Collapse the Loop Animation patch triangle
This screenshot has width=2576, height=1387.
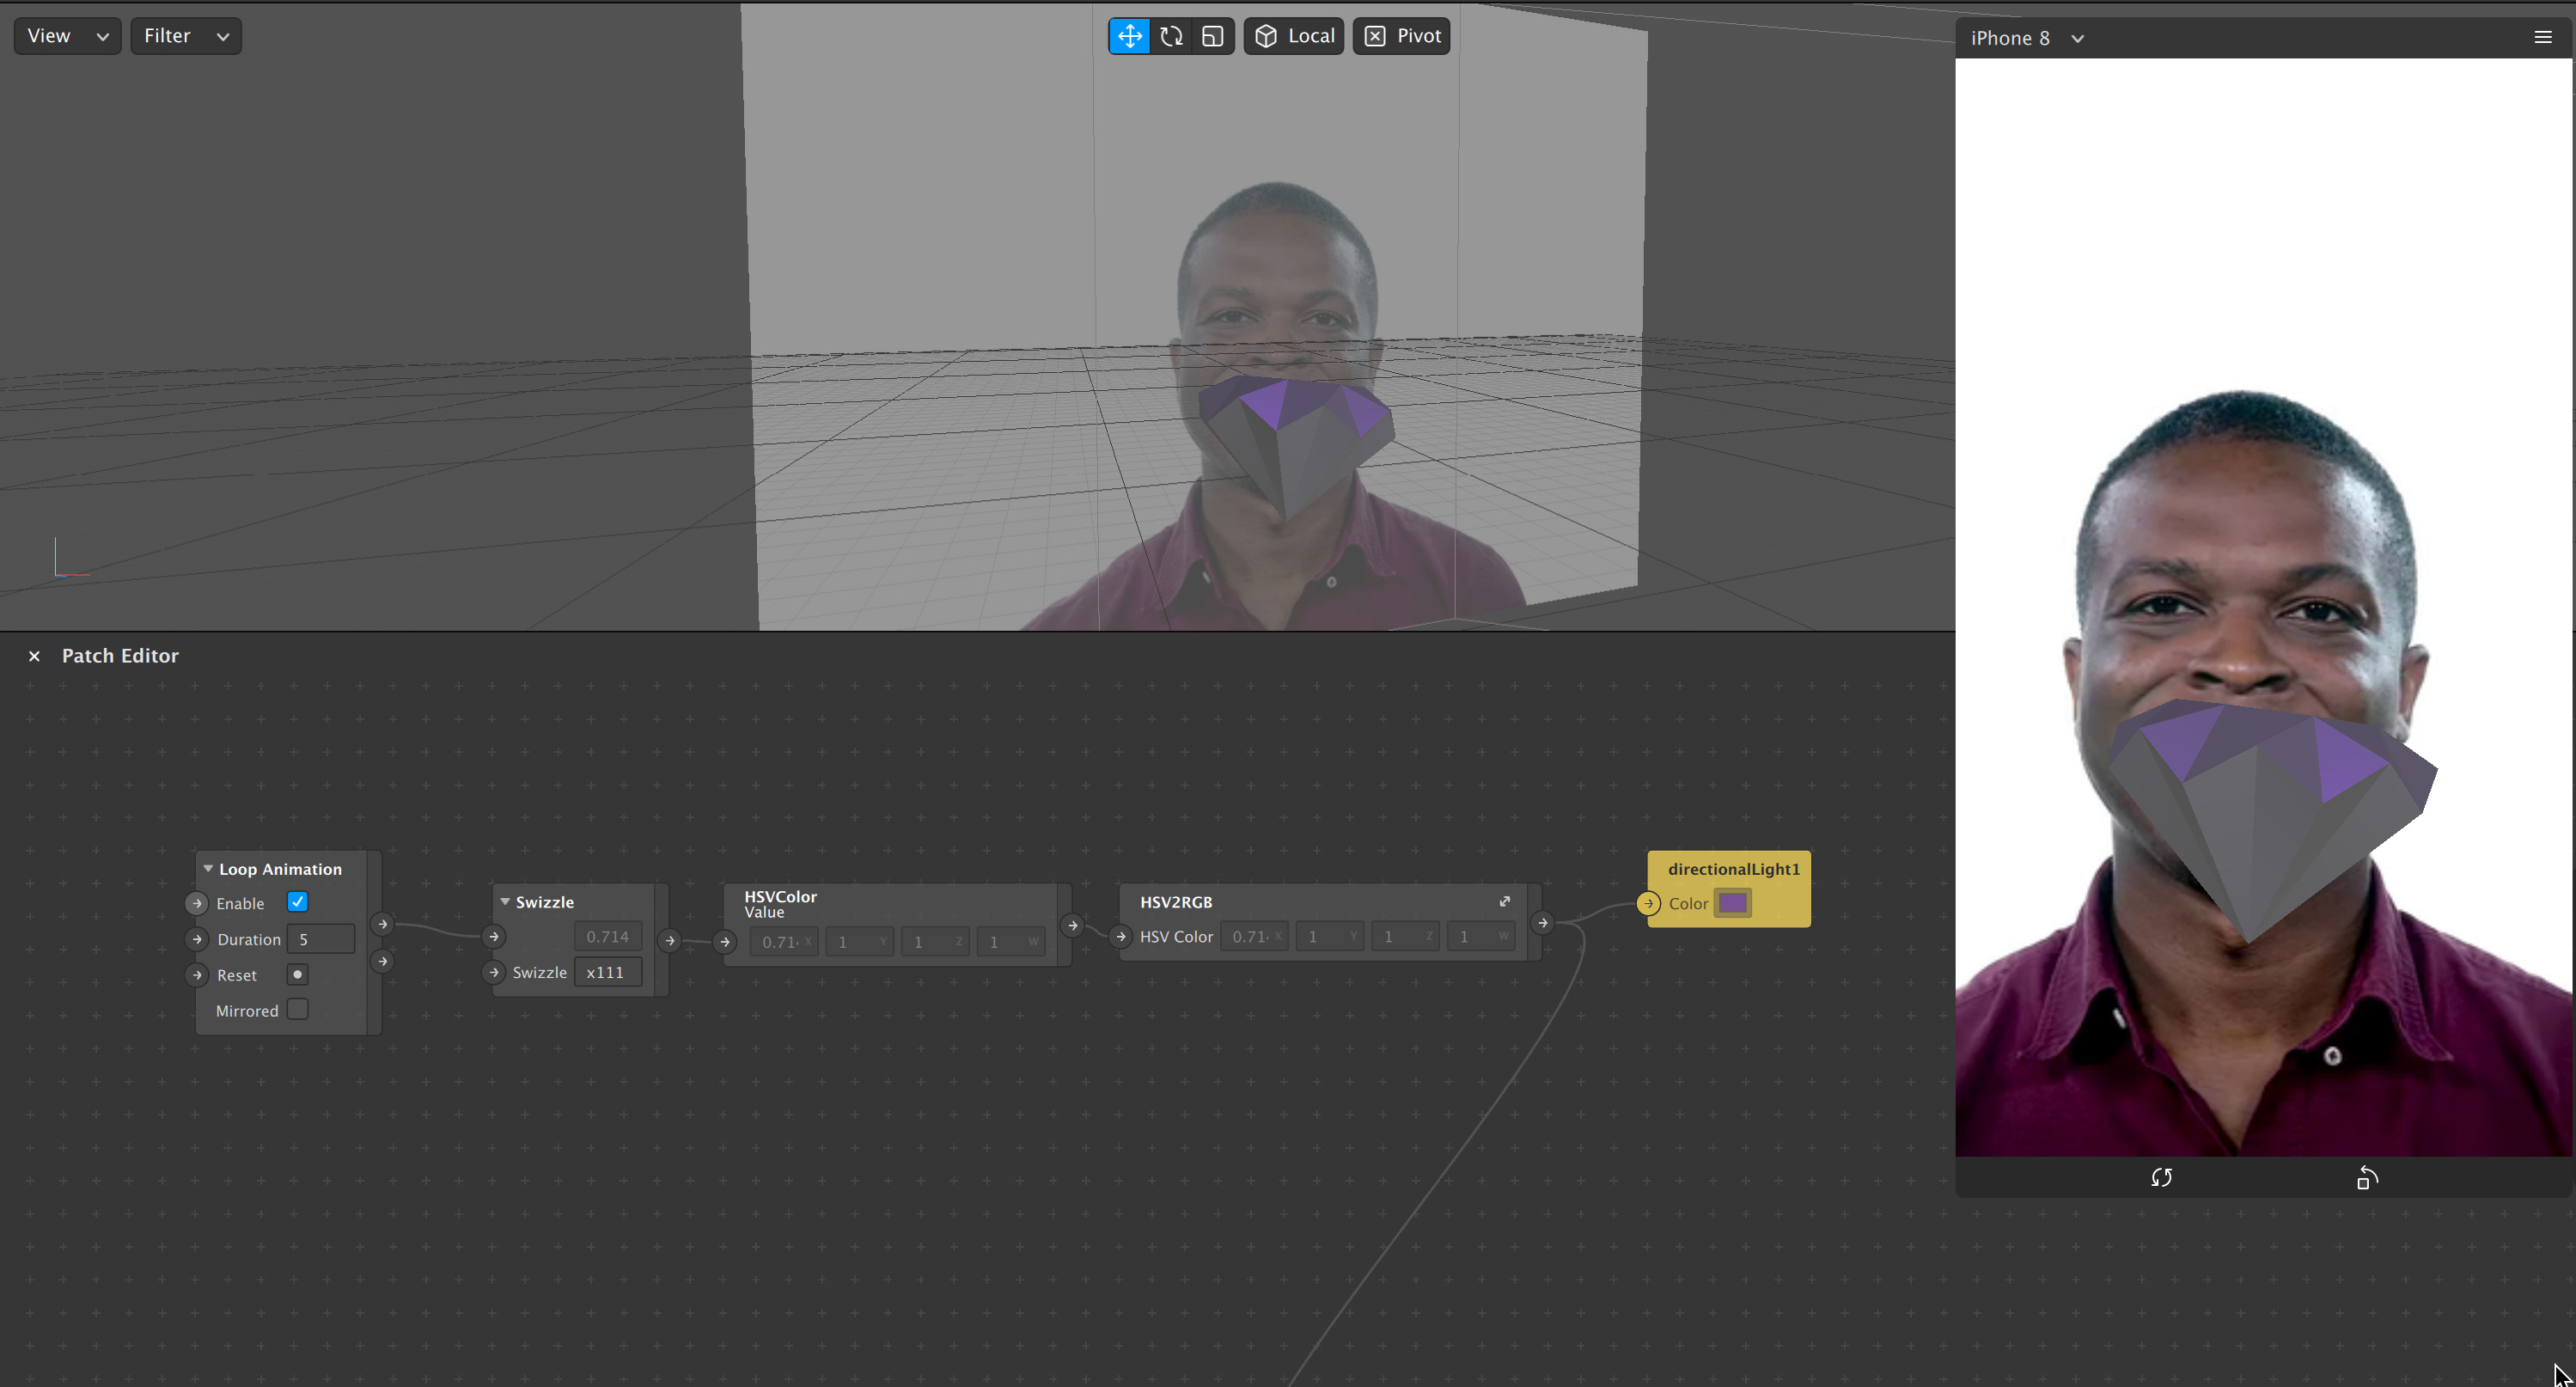point(208,869)
